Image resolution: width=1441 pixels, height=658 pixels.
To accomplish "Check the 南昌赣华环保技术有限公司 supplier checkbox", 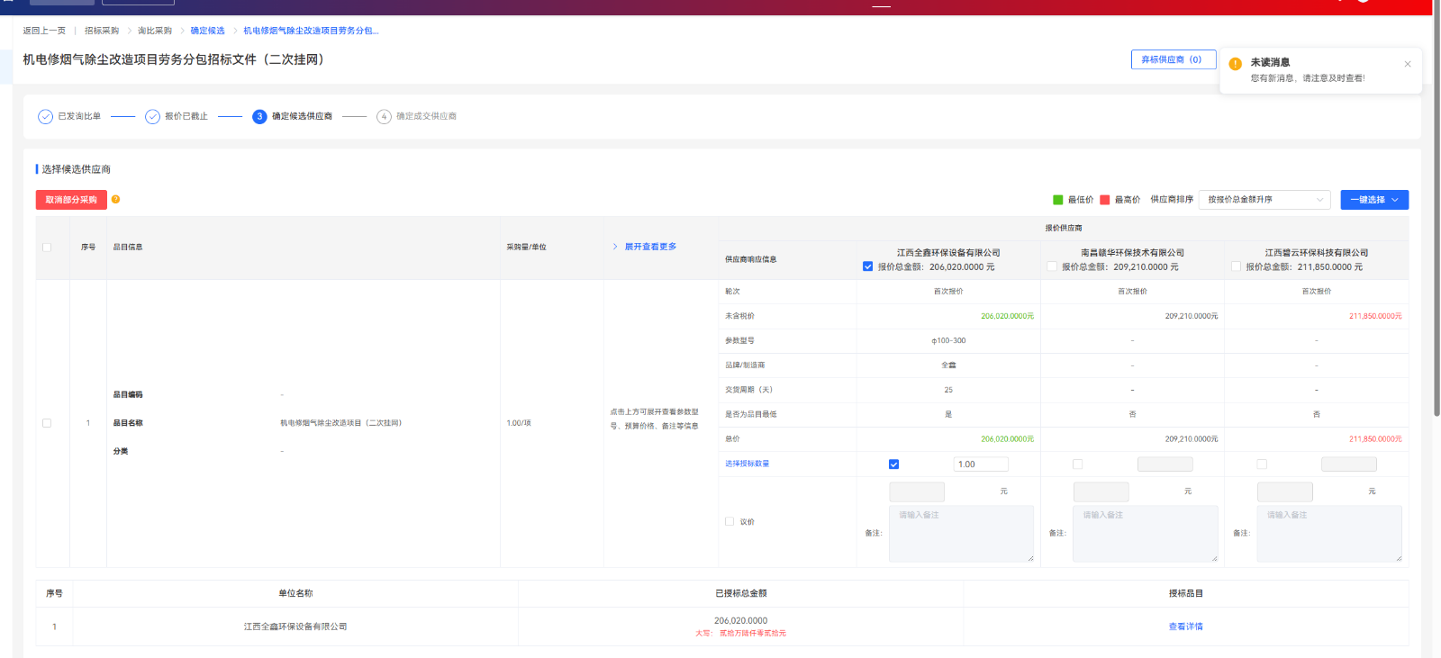I will coord(1052,266).
